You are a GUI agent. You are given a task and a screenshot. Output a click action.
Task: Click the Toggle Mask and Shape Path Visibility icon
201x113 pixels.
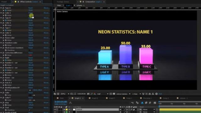pos(75,94)
